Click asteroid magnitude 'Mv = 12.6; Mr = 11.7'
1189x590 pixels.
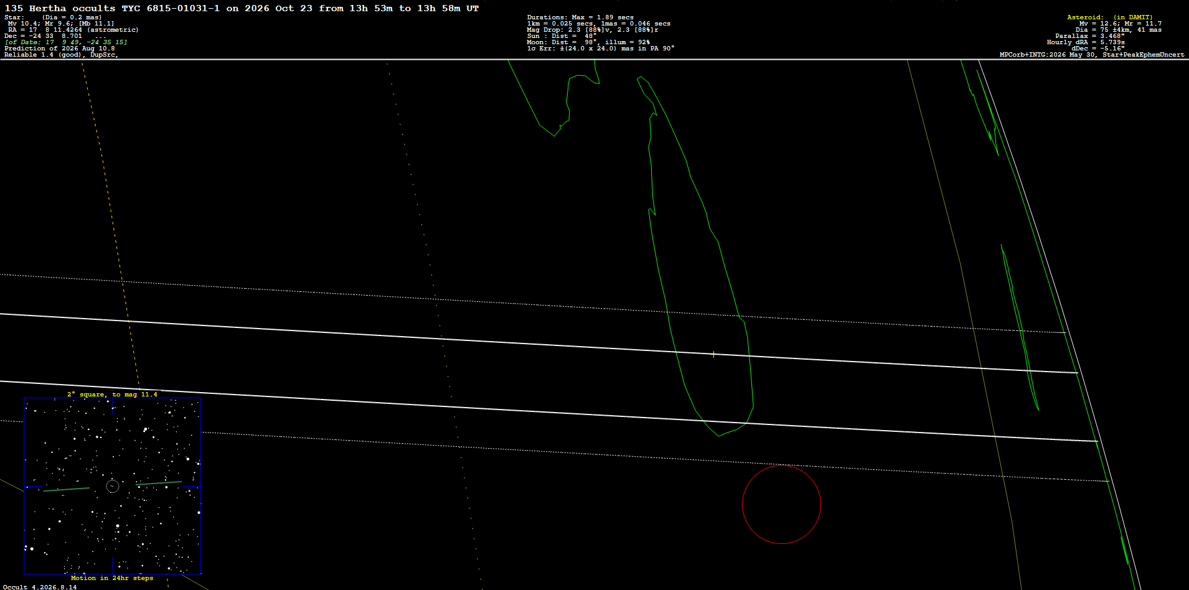click(1121, 24)
